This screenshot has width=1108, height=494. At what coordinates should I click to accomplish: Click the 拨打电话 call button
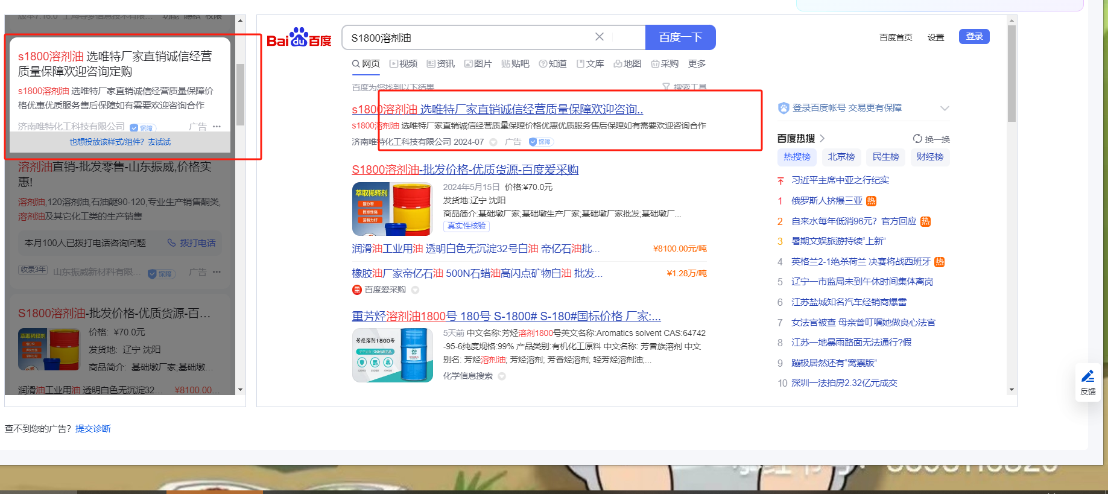[192, 243]
